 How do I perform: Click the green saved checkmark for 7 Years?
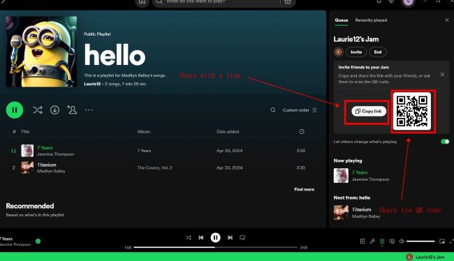coord(38,241)
